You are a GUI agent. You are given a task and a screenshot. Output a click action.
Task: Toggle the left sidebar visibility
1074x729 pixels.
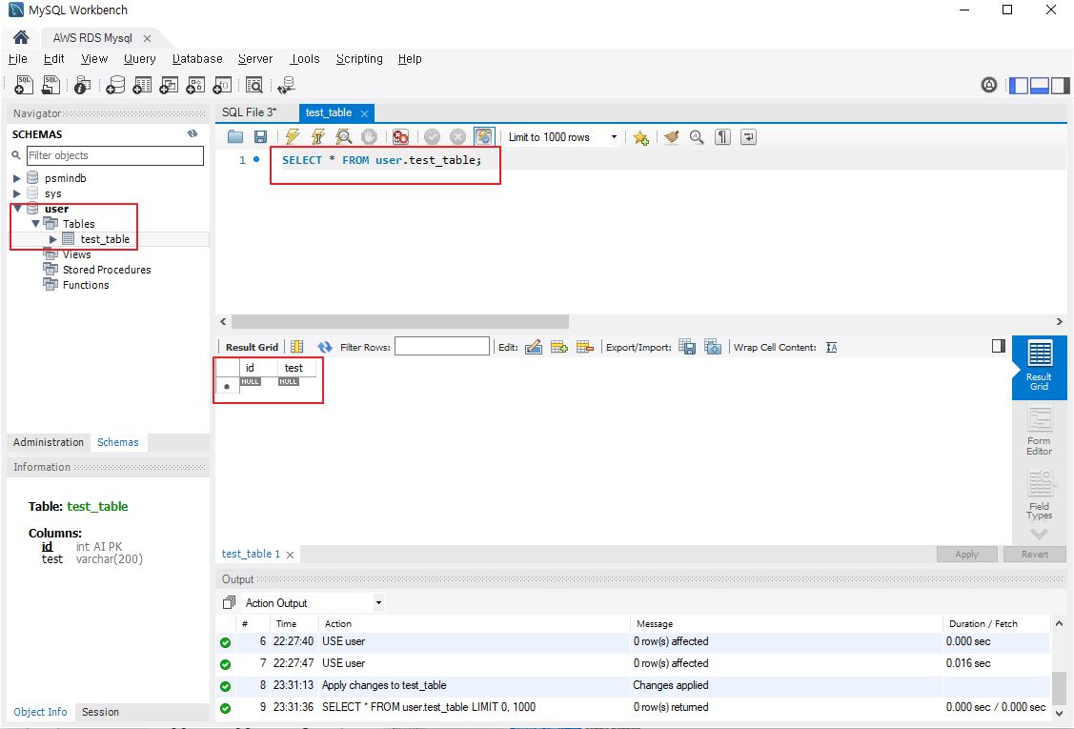[x=1019, y=86]
